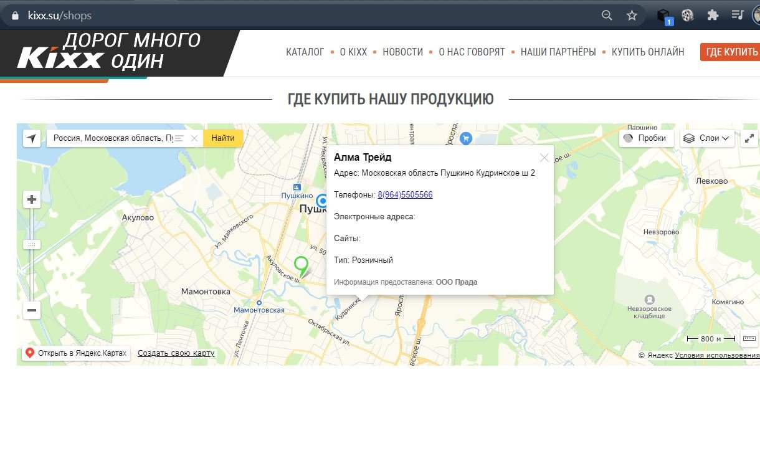Open Условия использования link
This screenshot has height=466, width=760.
(717, 355)
